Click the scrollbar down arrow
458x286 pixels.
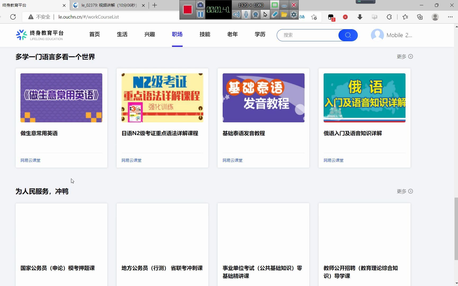click(x=456, y=284)
